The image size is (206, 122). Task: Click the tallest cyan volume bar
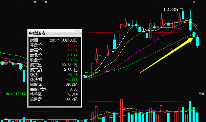tap(190, 112)
